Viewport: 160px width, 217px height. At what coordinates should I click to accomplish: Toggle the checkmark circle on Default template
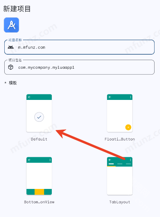39,117
